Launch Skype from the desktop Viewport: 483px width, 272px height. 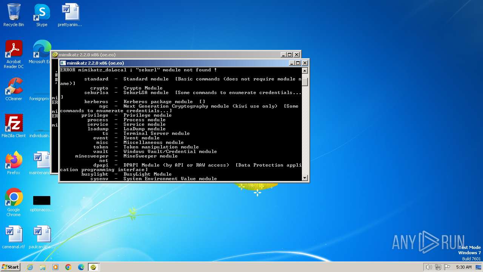tap(42, 15)
